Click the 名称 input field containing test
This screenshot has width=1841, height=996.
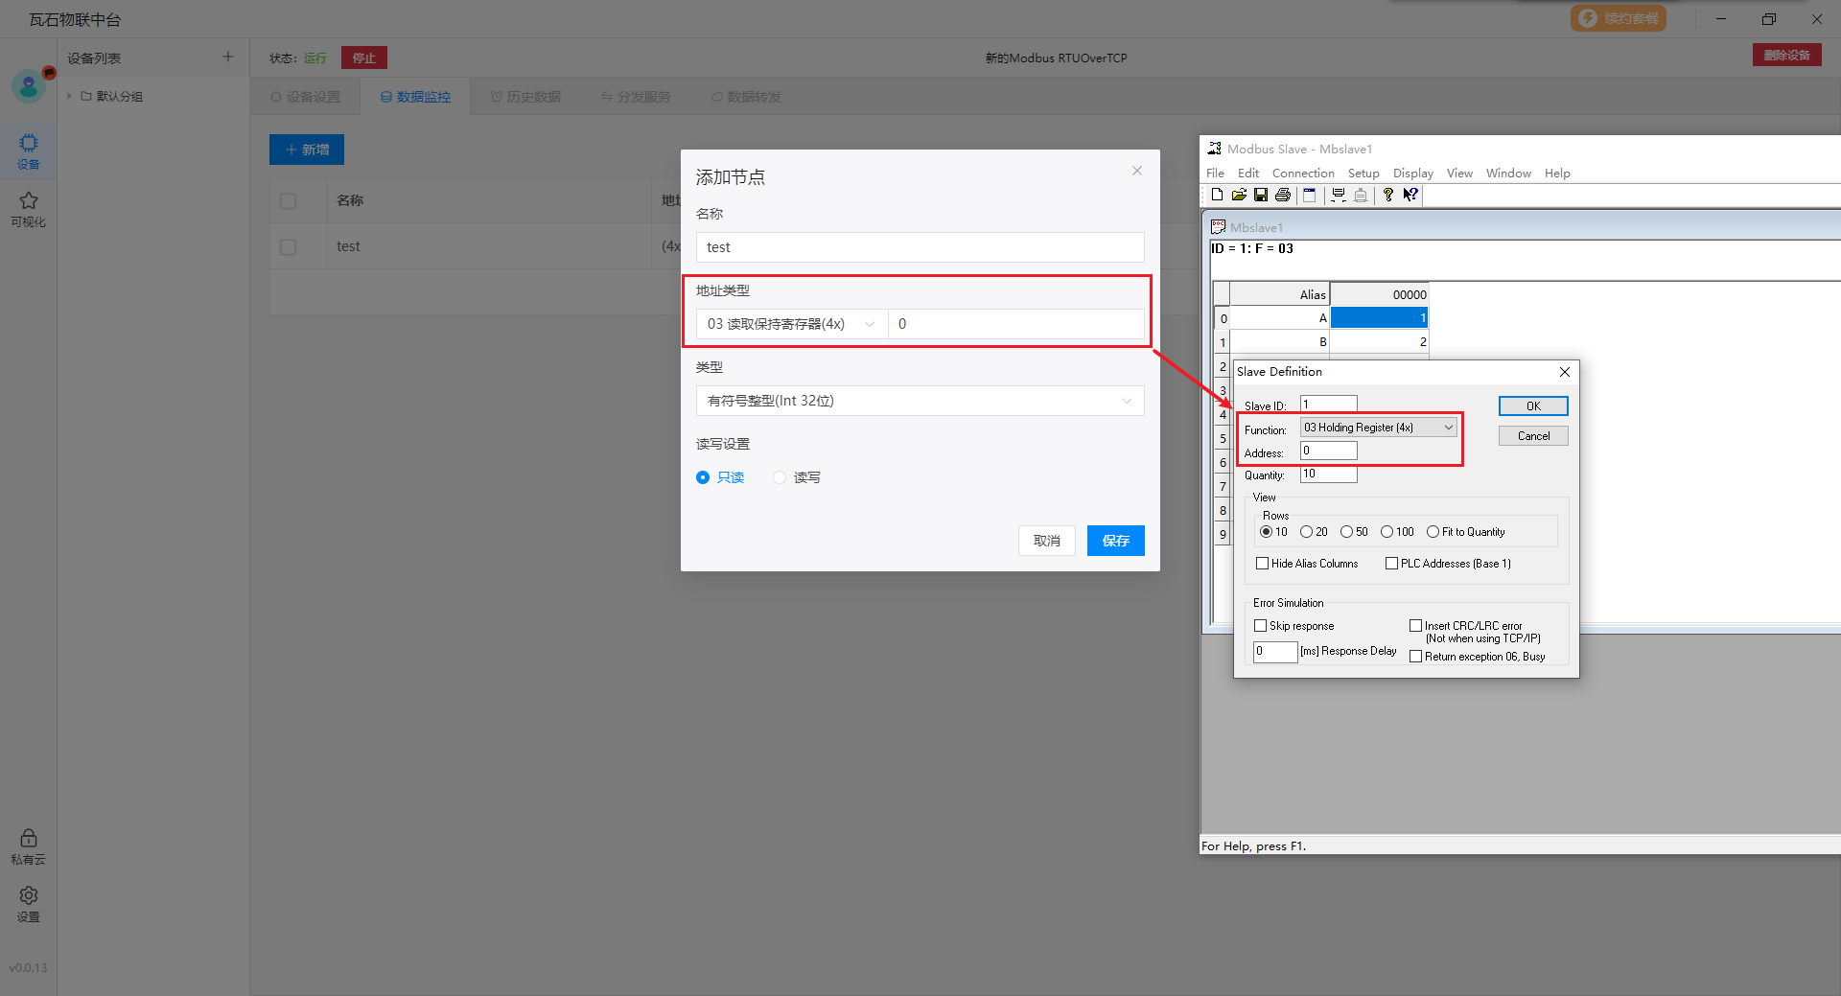point(919,247)
